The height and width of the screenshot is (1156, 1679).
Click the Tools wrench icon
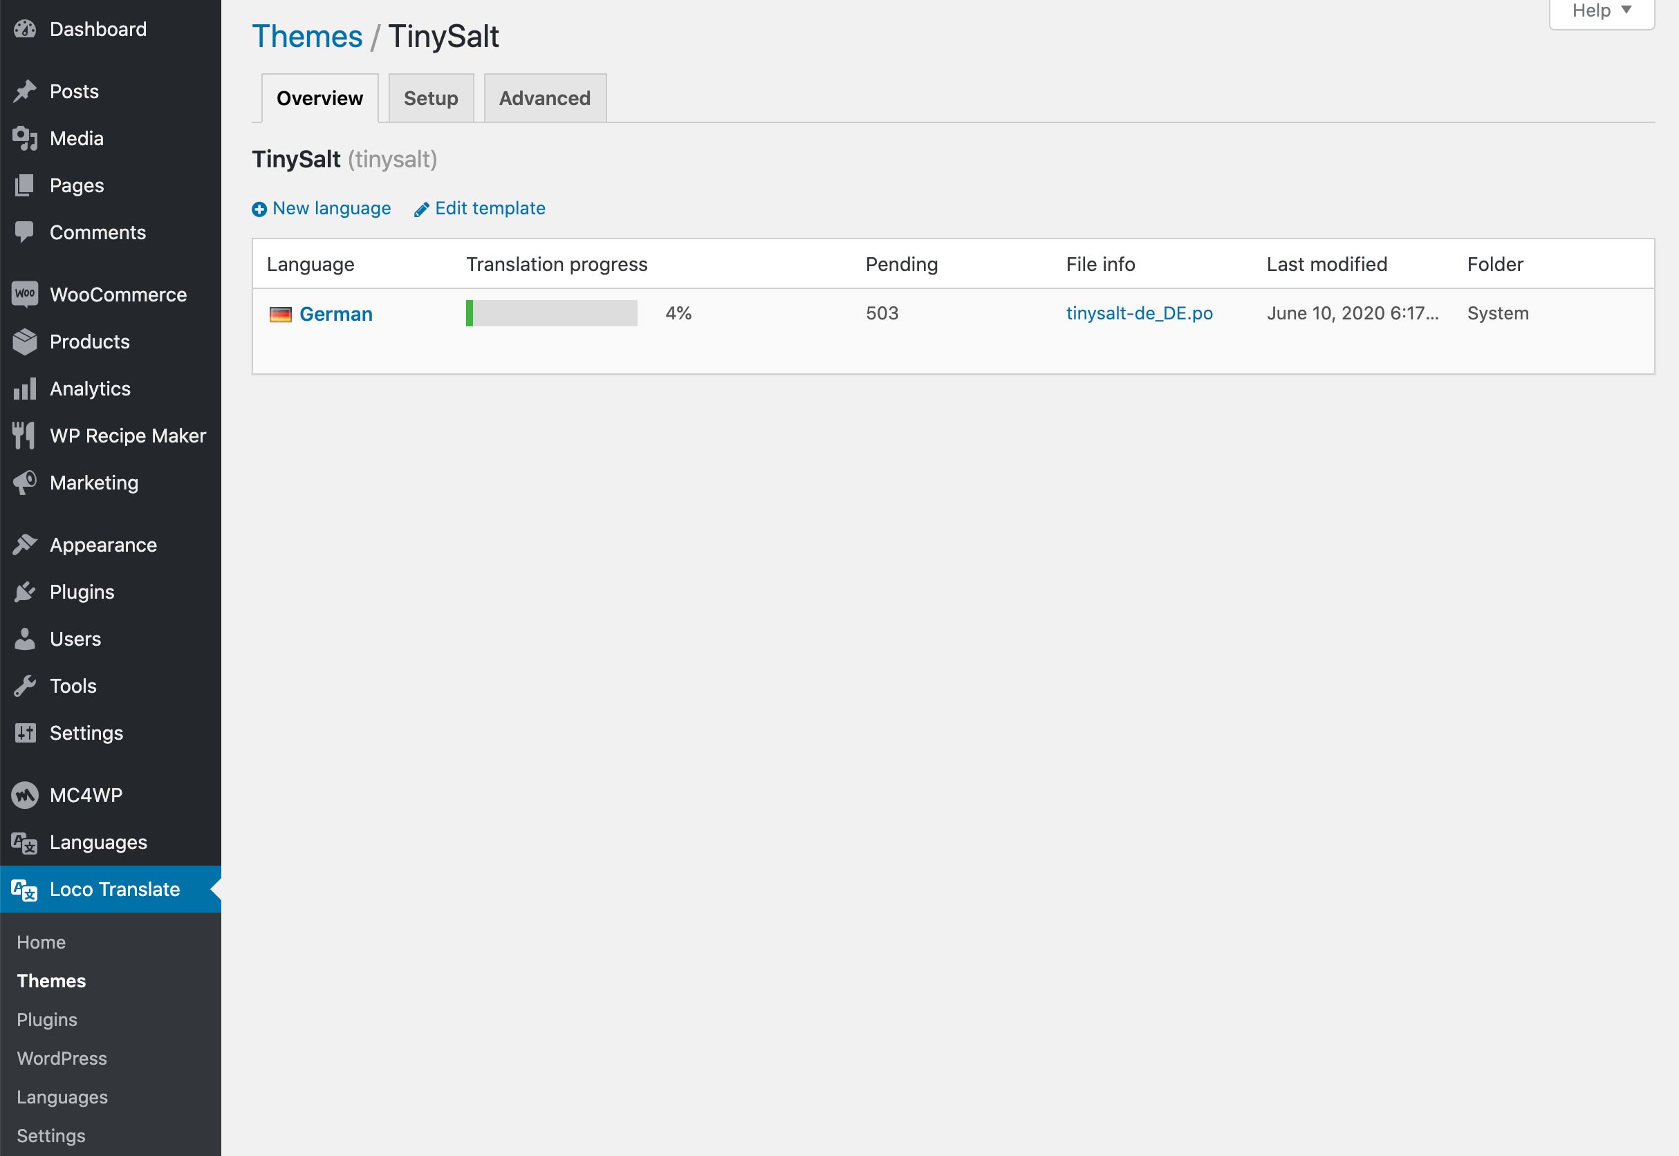click(x=25, y=686)
